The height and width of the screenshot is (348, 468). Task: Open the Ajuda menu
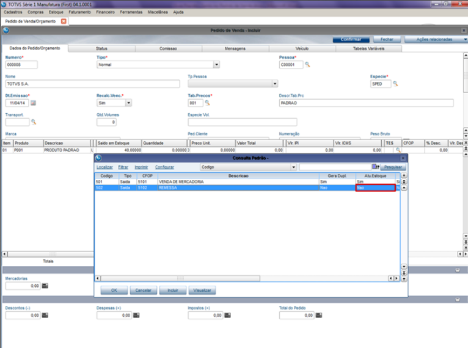(x=178, y=12)
